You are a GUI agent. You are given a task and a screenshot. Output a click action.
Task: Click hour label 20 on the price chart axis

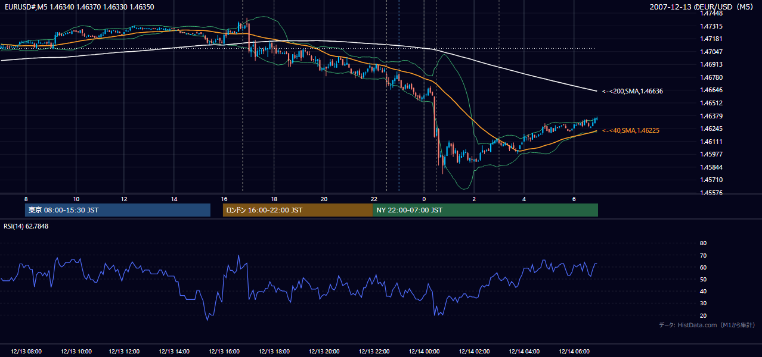324,198
